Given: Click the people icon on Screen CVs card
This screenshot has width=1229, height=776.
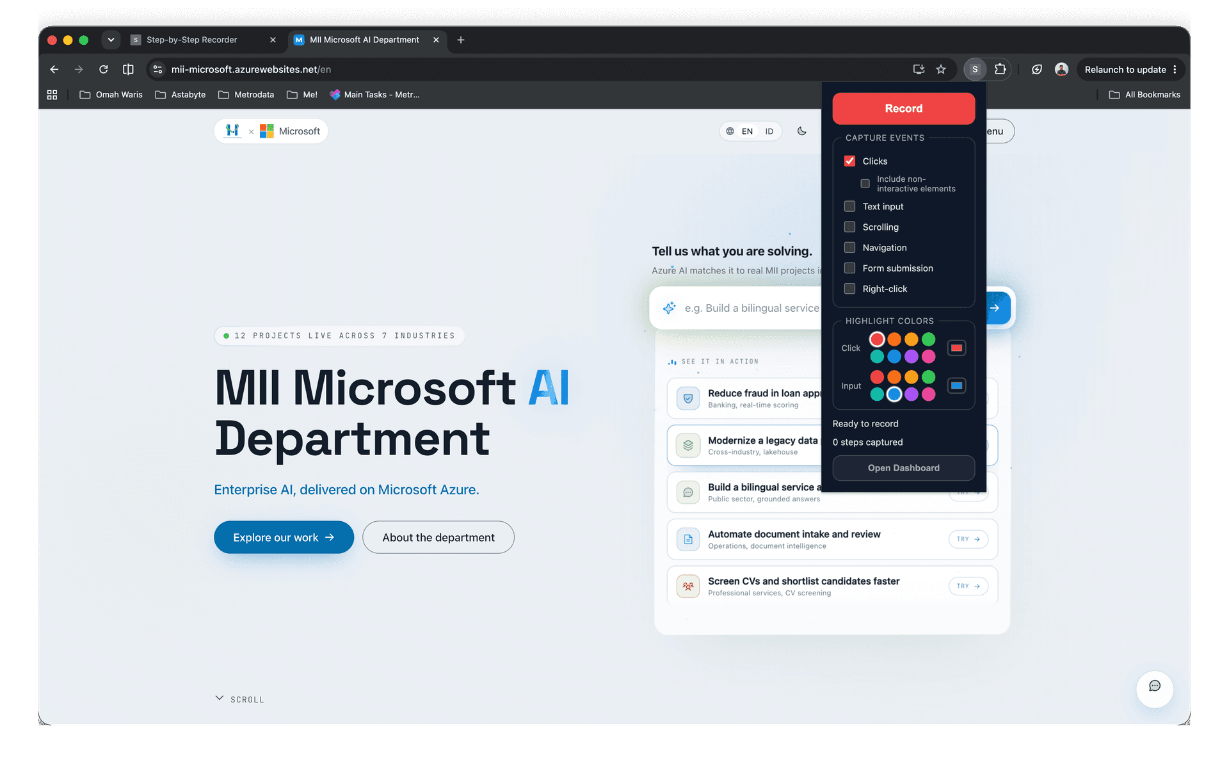Looking at the screenshot, I should click(x=688, y=586).
